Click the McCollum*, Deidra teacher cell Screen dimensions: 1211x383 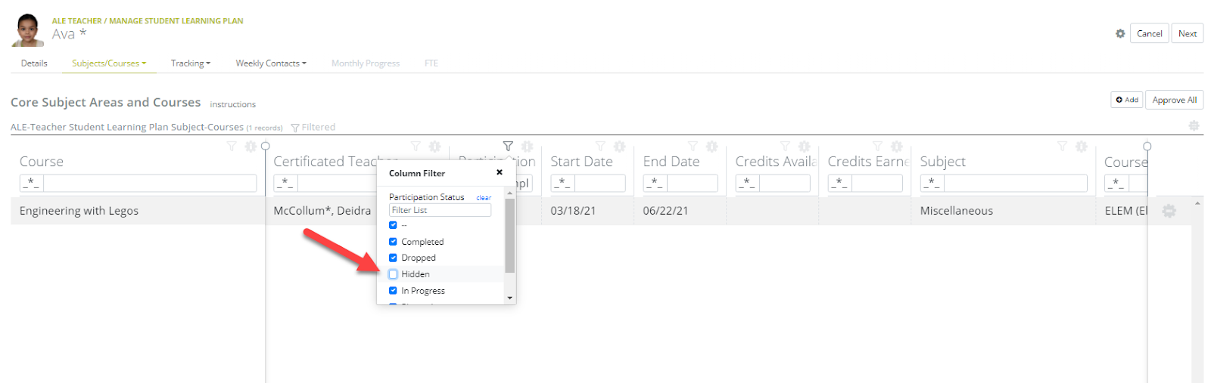pos(322,211)
